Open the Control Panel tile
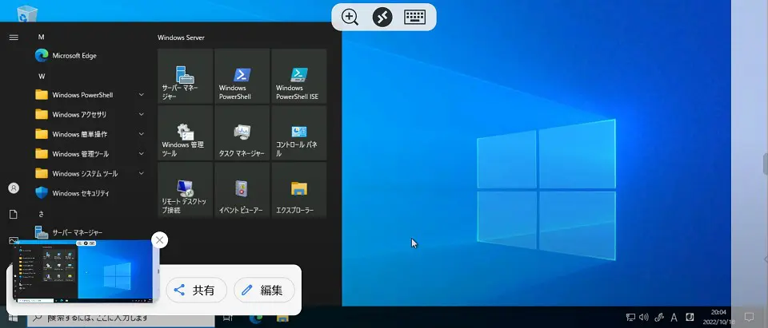The height and width of the screenshot is (328, 768). (298, 133)
